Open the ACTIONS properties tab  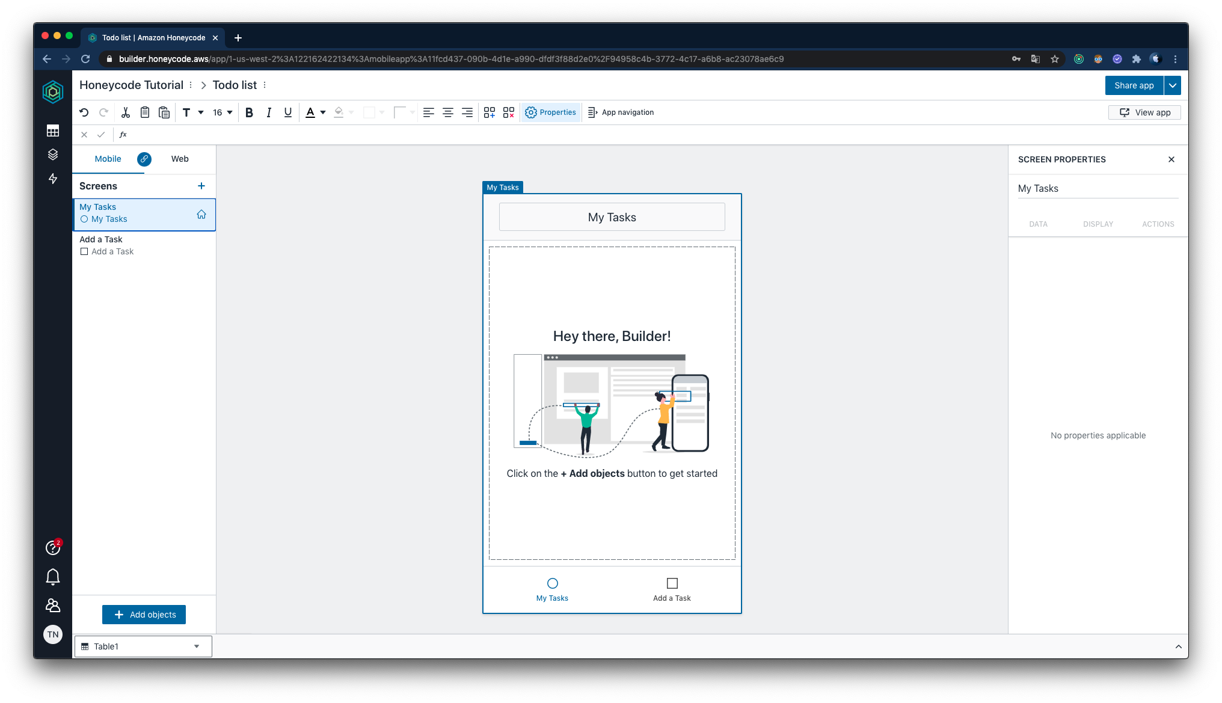1158,224
